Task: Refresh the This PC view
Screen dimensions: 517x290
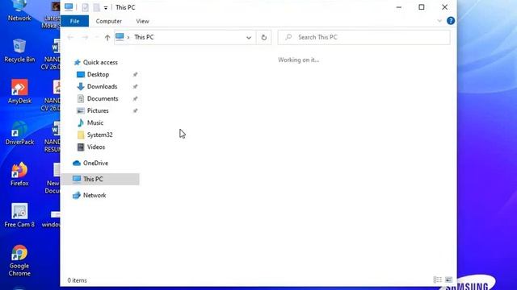Action: pyautogui.click(x=264, y=38)
